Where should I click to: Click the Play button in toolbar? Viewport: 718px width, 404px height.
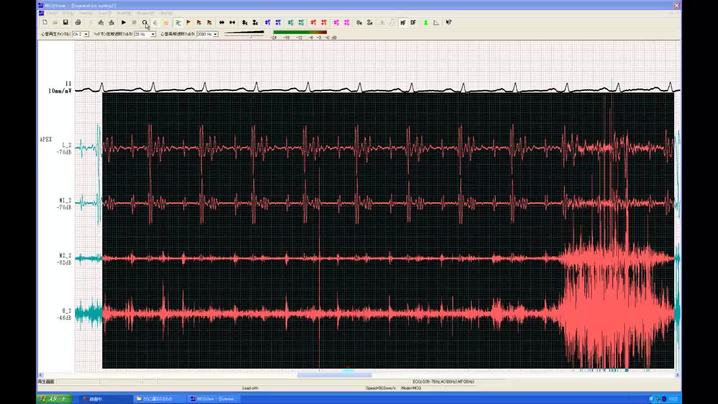123,22
